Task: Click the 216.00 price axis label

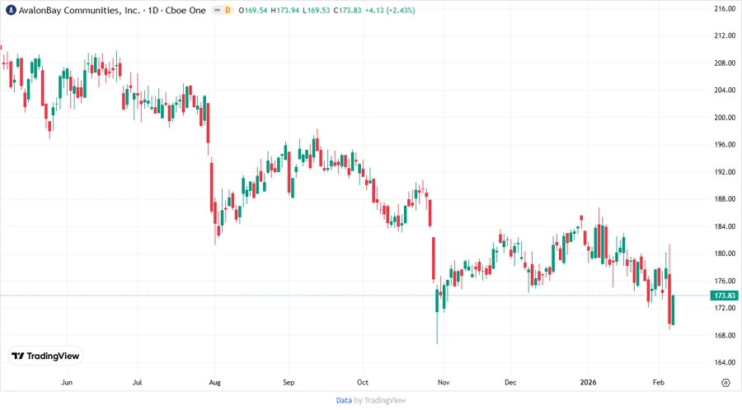Action: [725, 8]
